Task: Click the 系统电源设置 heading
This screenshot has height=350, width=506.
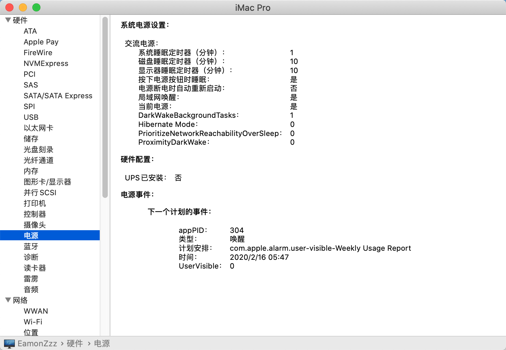Action: [145, 25]
